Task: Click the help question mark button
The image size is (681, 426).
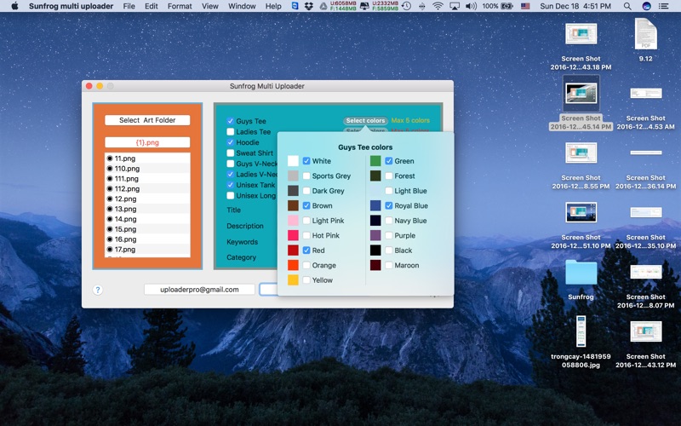Action: 98,290
